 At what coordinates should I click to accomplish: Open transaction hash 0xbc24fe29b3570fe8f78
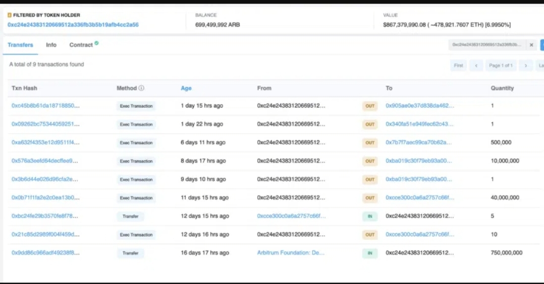pyautogui.click(x=45, y=216)
